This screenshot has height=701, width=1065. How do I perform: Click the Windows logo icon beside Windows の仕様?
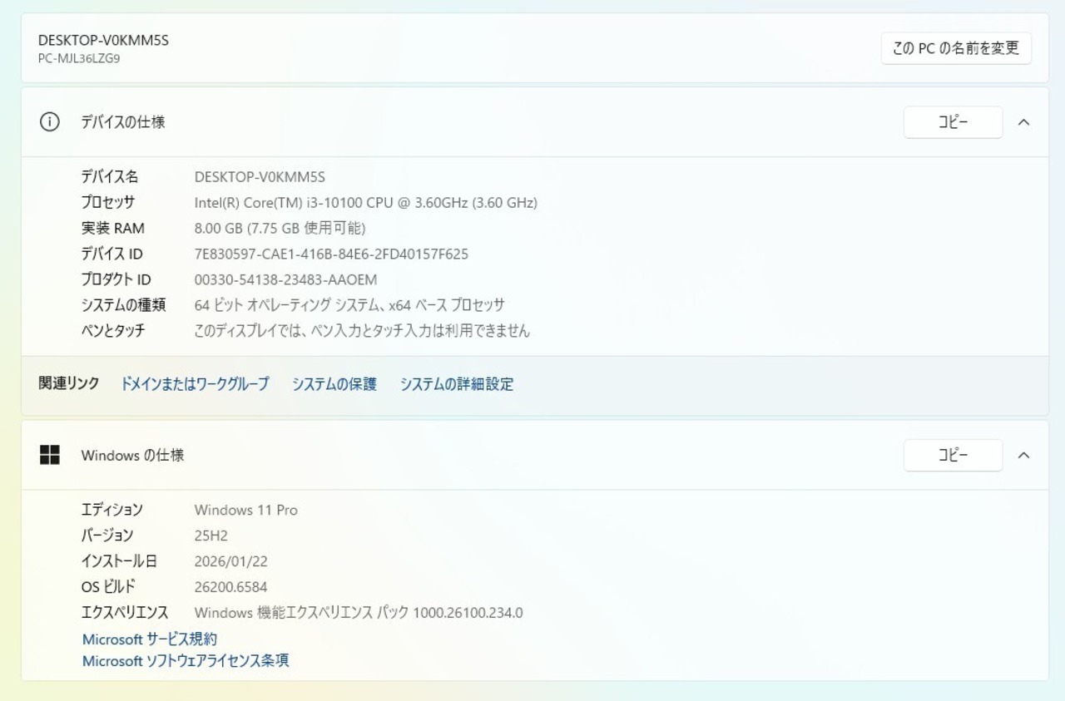[50, 455]
